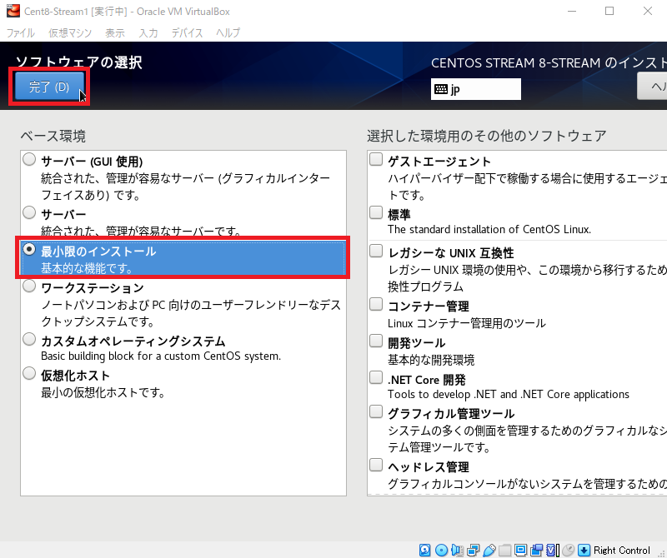This screenshot has width=667, height=558.
Task: Open the ファイル menu
Action: click(x=20, y=32)
